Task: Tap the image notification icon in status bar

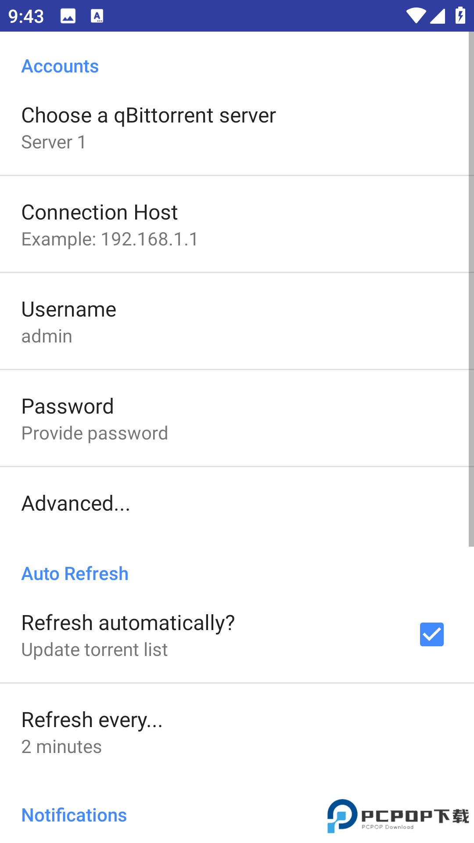Action: coord(68,16)
